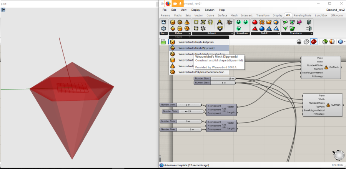Toggle preview selected only green icon
The width and height of the screenshot is (346, 169).
point(324,41)
